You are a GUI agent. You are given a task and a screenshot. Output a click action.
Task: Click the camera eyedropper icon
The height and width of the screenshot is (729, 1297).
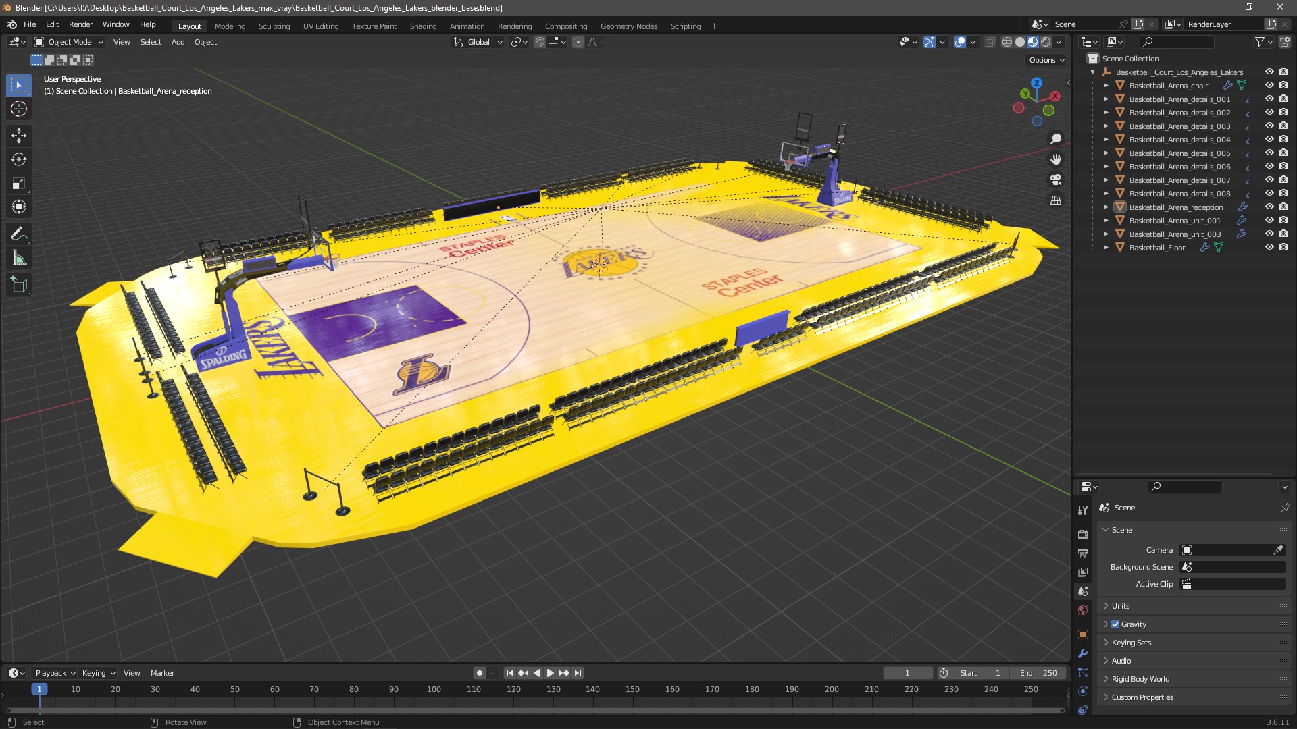point(1278,550)
